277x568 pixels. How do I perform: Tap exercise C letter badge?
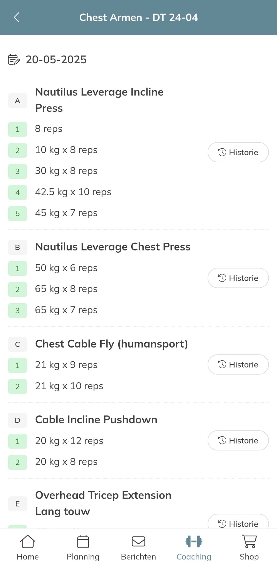pos(17,344)
